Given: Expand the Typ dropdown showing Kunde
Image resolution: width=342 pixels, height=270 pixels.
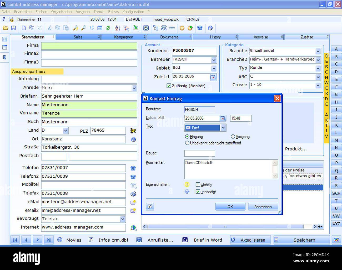Looking at the screenshot, I should pyautogui.click(x=318, y=69).
